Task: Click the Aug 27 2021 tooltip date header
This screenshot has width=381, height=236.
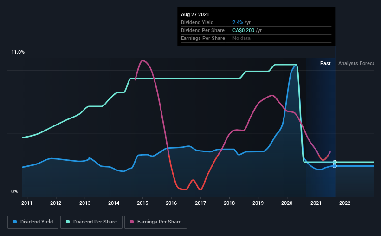Action: tap(195, 14)
